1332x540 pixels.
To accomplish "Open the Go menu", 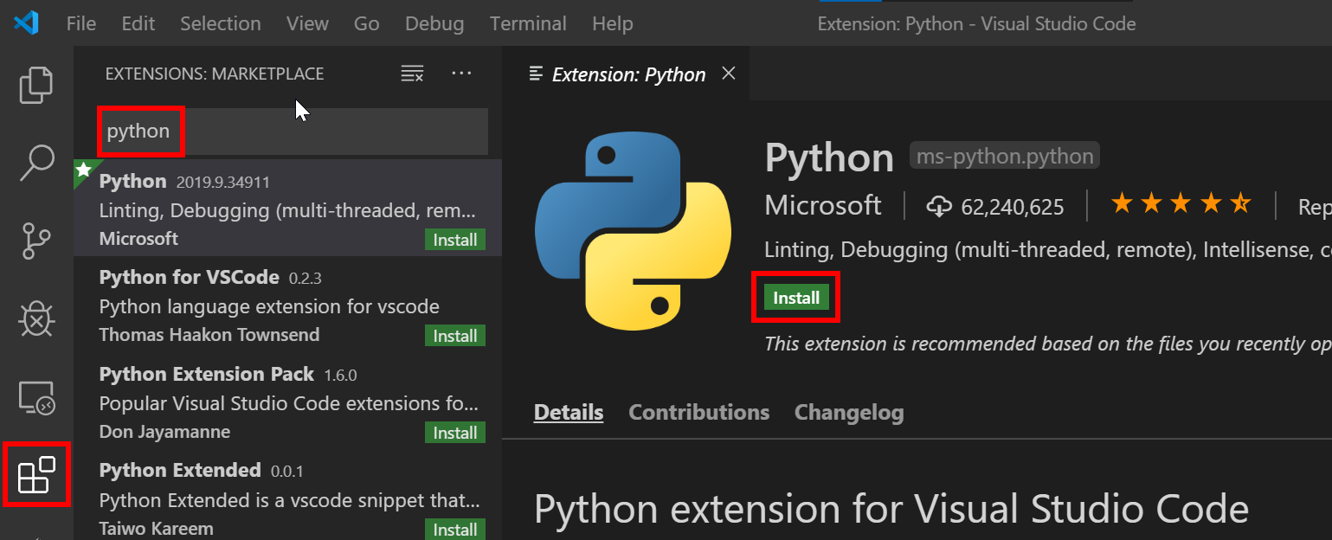I will [x=366, y=23].
